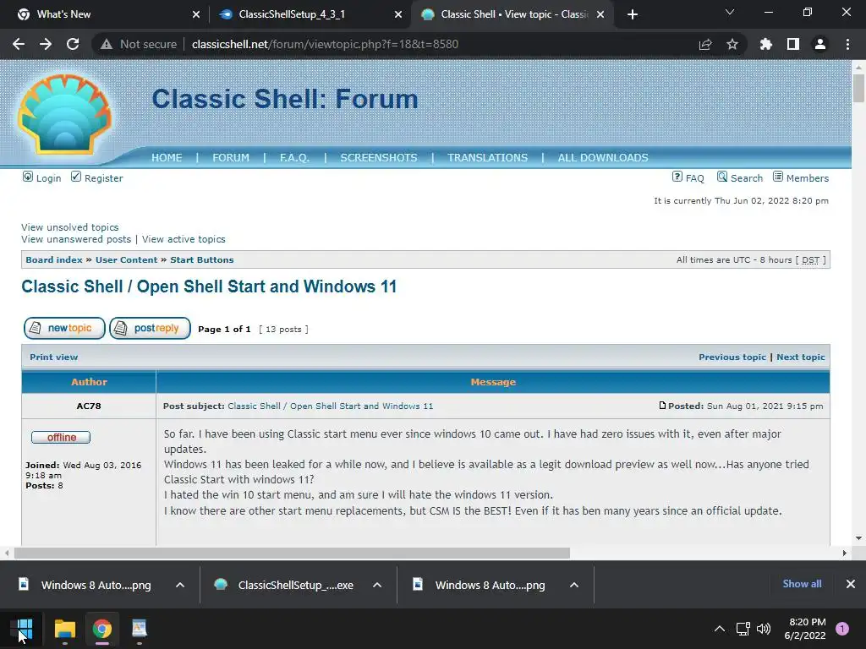Screen dimensions: 866x649
Task: Click Show all downloads
Action: (802, 584)
